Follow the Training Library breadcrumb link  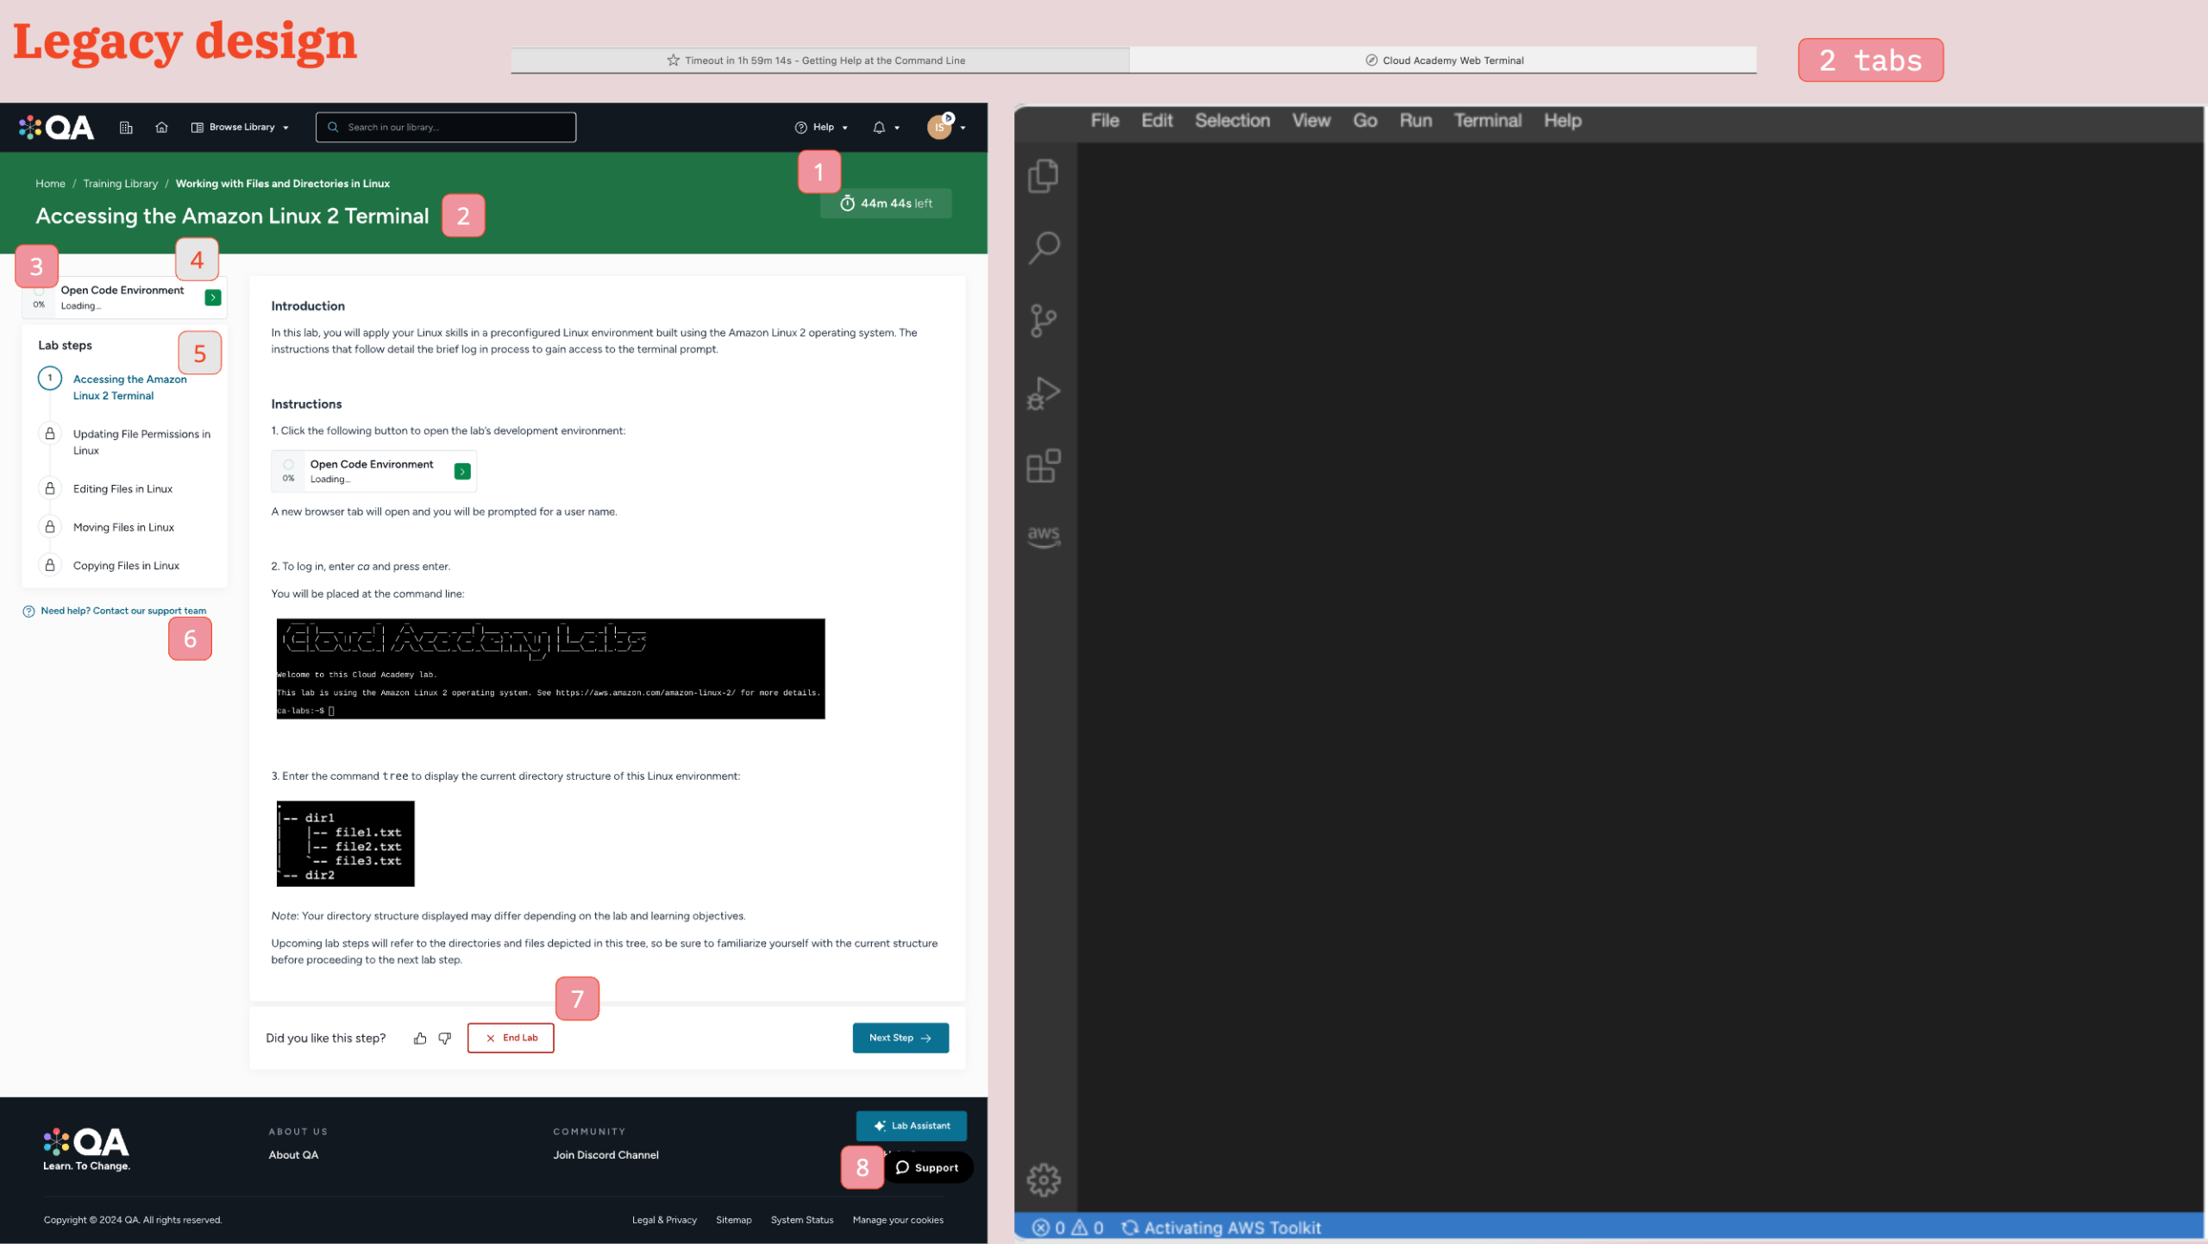[121, 184]
